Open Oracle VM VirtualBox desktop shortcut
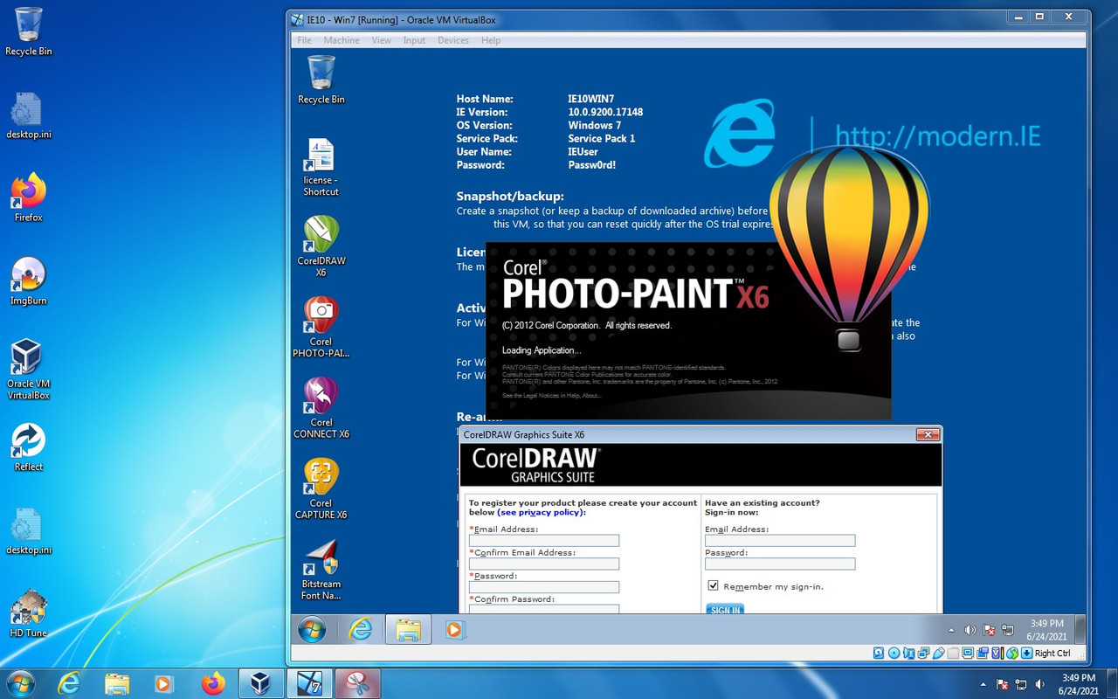Image resolution: width=1118 pixels, height=699 pixels. click(28, 370)
